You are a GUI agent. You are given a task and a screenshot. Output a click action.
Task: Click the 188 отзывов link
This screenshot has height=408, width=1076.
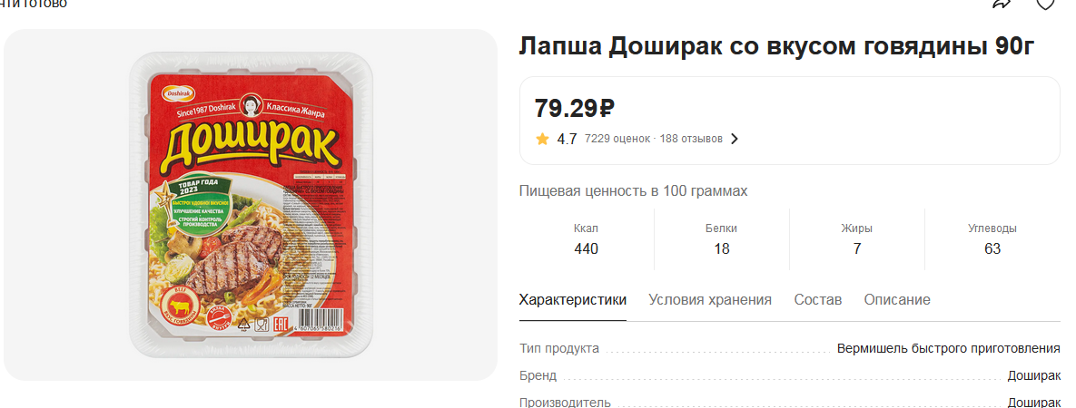tap(691, 140)
